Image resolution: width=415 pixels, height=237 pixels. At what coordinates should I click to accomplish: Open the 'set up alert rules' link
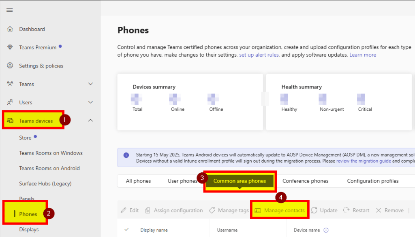click(259, 55)
